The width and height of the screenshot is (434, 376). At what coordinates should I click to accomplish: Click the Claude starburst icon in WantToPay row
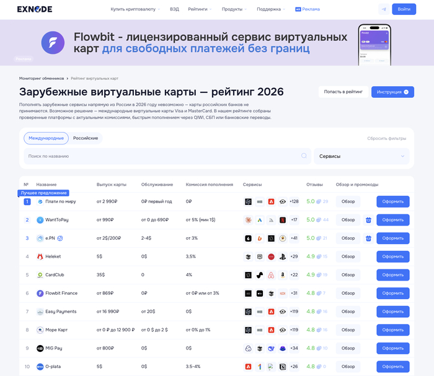coord(248,220)
